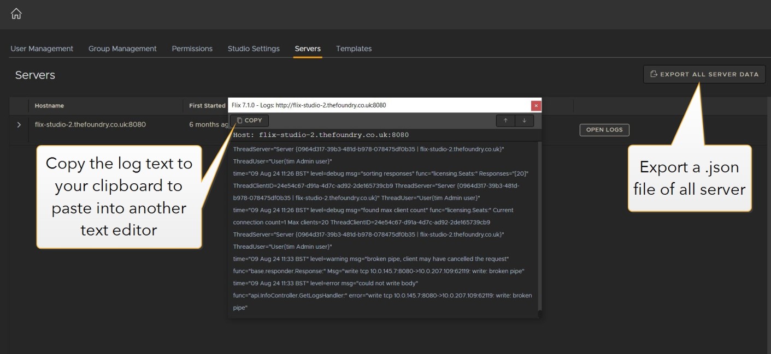
Task: Open the User Management tab
Action: [42, 49]
